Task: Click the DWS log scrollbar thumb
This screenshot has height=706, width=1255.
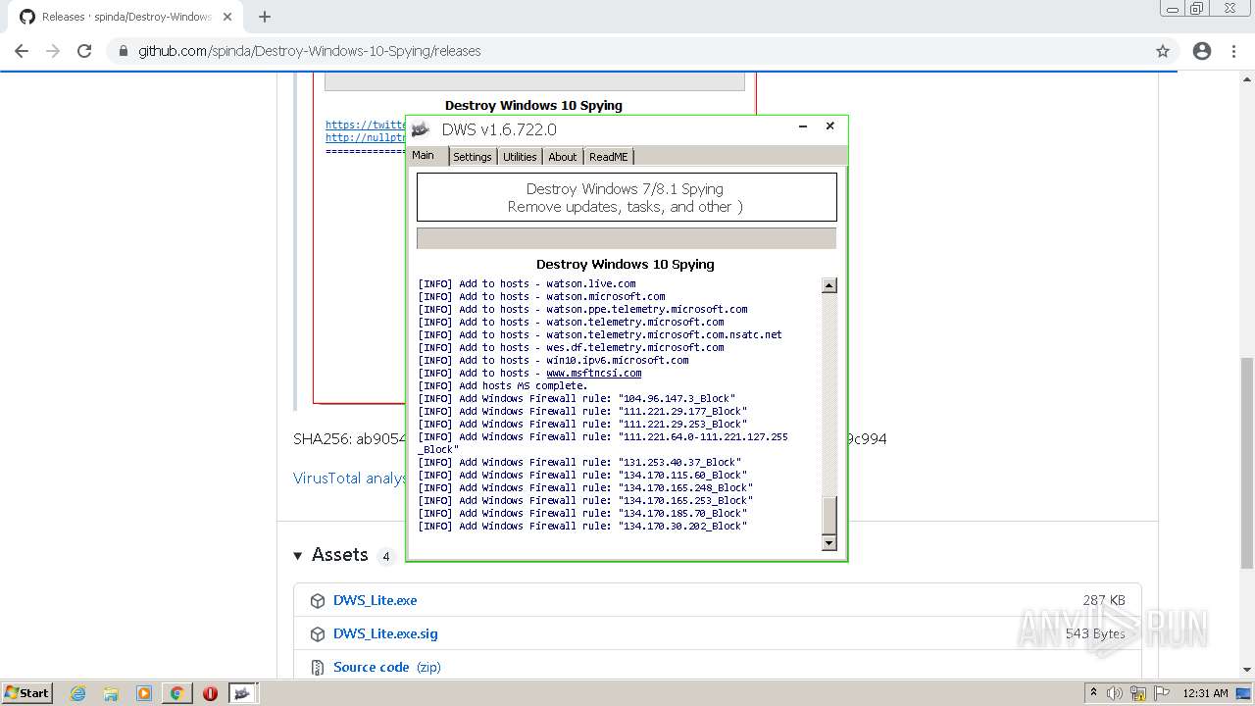Action: coord(829,515)
